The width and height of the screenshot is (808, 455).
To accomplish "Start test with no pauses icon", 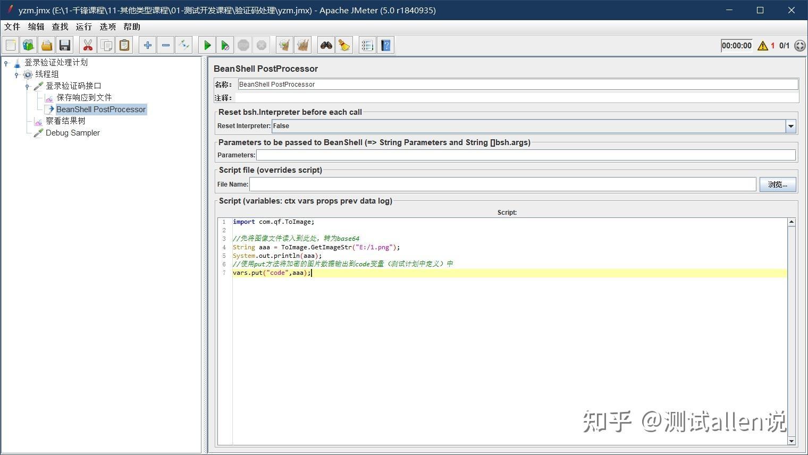I will (x=225, y=45).
